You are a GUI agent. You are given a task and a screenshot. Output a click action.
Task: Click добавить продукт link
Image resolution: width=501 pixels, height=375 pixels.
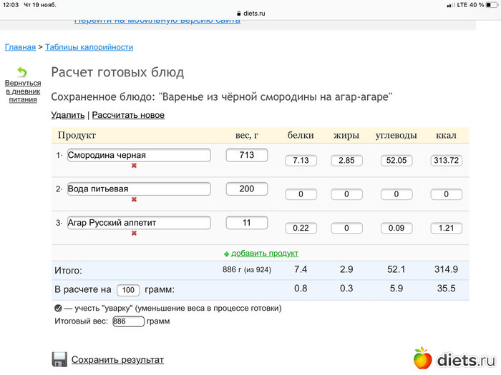[x=264, y=254]
